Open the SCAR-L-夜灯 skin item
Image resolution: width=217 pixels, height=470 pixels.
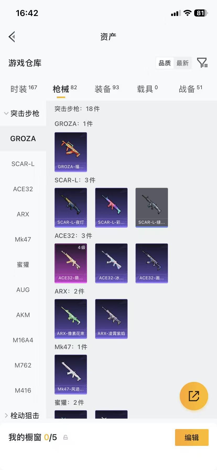tap(71, 208)
